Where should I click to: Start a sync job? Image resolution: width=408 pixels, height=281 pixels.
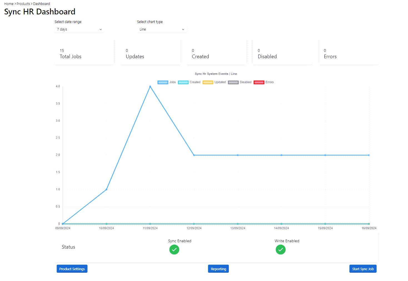coord(363,269)
